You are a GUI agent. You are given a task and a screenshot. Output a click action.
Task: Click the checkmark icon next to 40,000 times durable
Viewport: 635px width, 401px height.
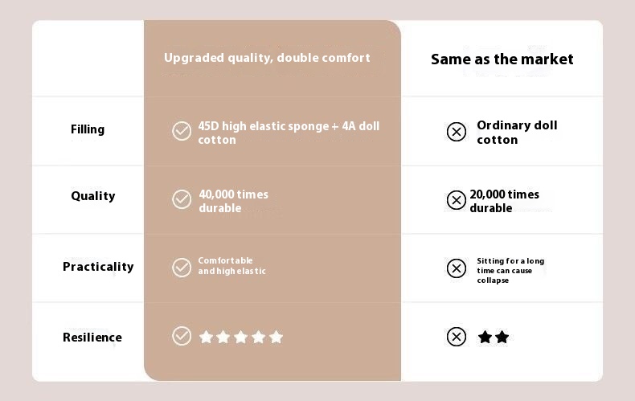[182, 199]
